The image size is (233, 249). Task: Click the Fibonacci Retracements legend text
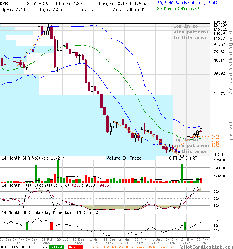[132, 247]
